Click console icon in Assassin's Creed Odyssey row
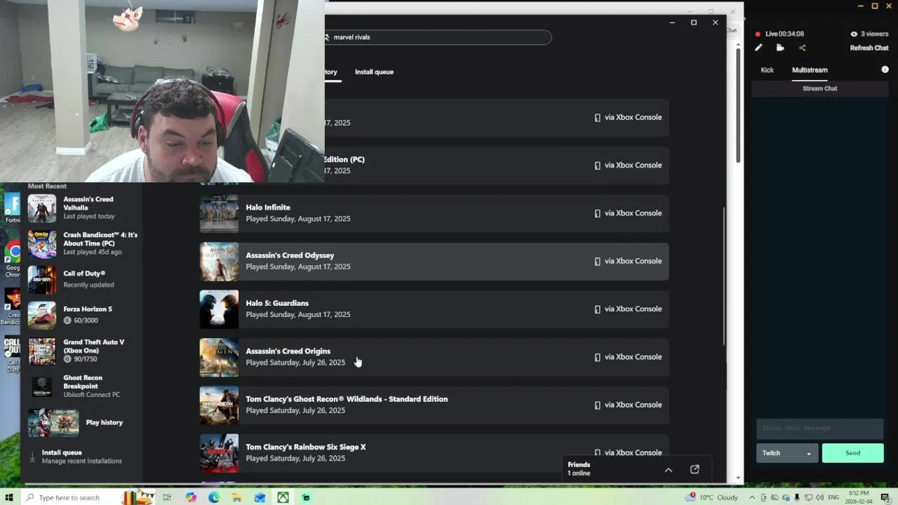The height and width of the screenshot is (505, 898). (x=597, y=261)
